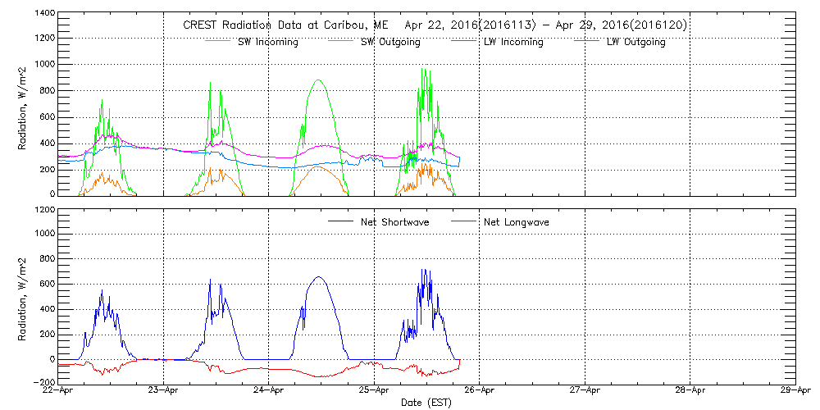Screen dimensions: 820x410
Task: Click the 27-Apr date axis label
Action: (585, 391)
